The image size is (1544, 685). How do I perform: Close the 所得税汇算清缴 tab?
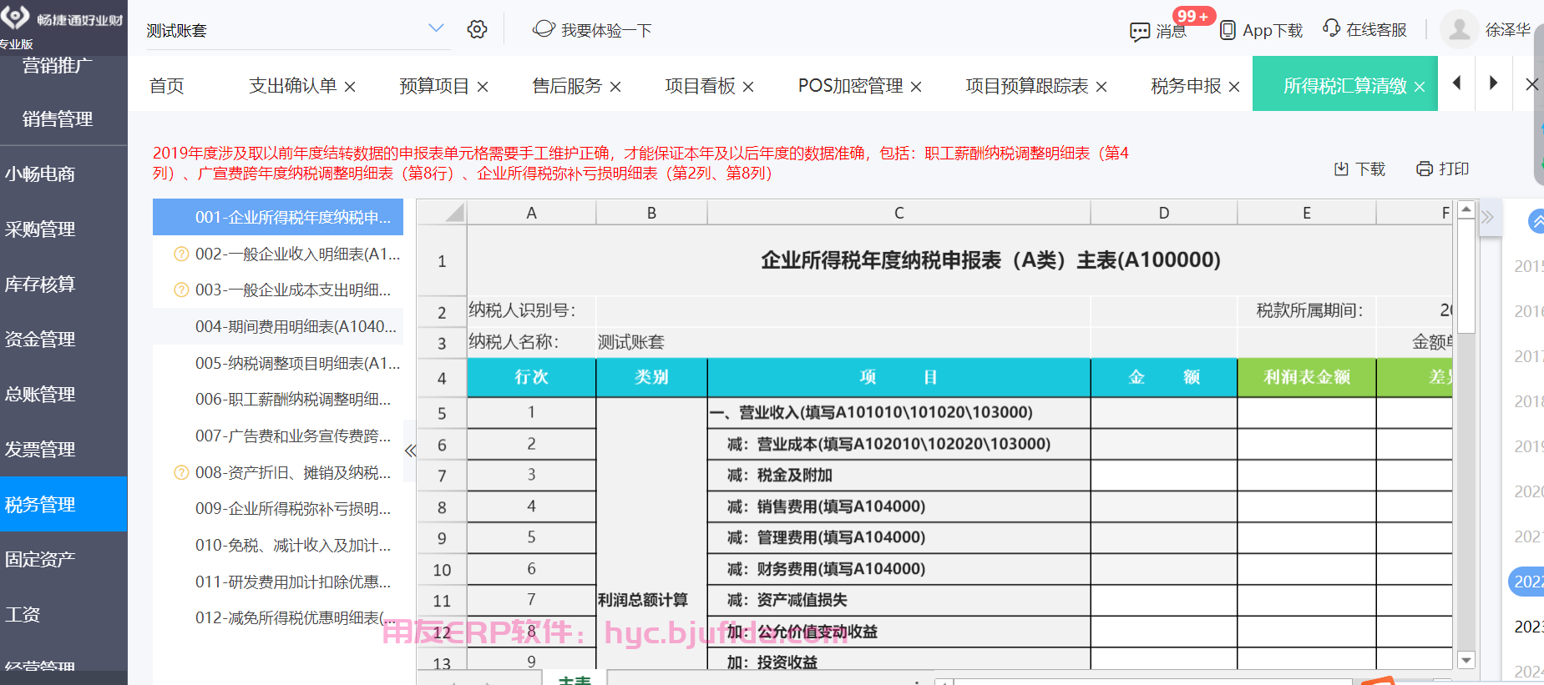pos(1420,87)
